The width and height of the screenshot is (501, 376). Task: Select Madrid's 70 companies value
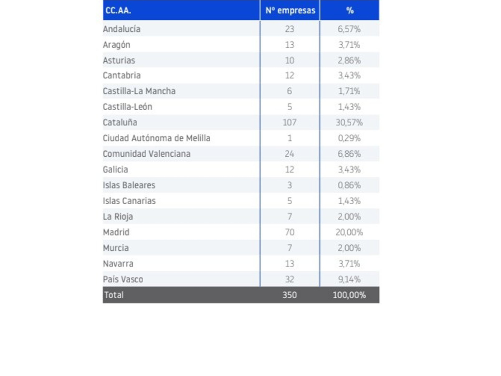tap(289, 232)
